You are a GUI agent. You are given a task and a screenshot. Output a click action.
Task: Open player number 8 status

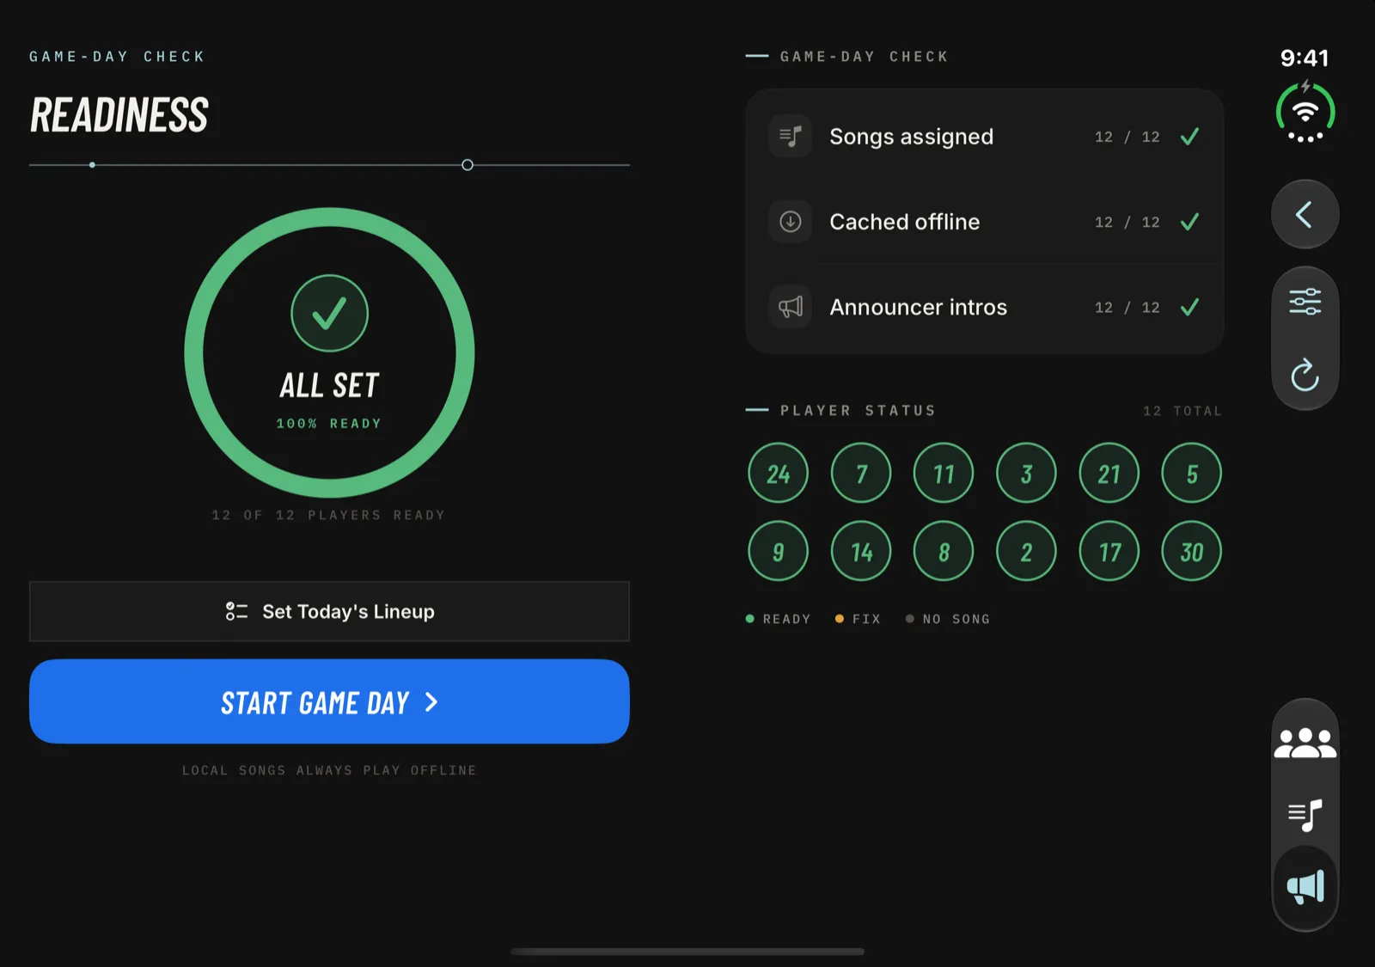pyautogui.click(x=944, y=551)
